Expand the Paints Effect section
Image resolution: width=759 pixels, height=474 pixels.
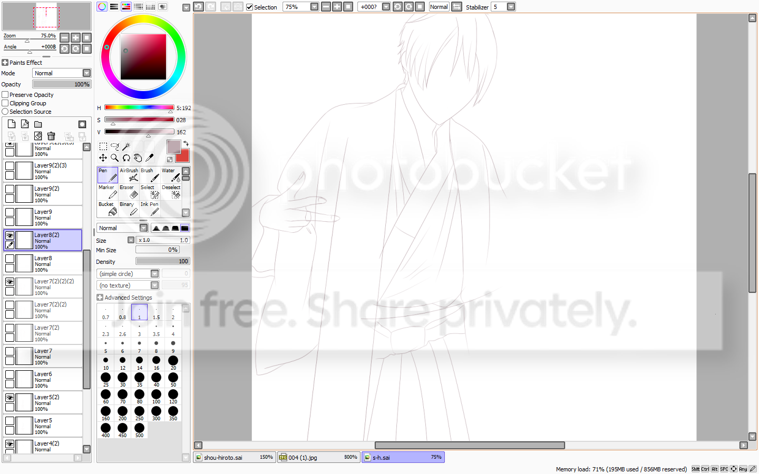(5, 63)
